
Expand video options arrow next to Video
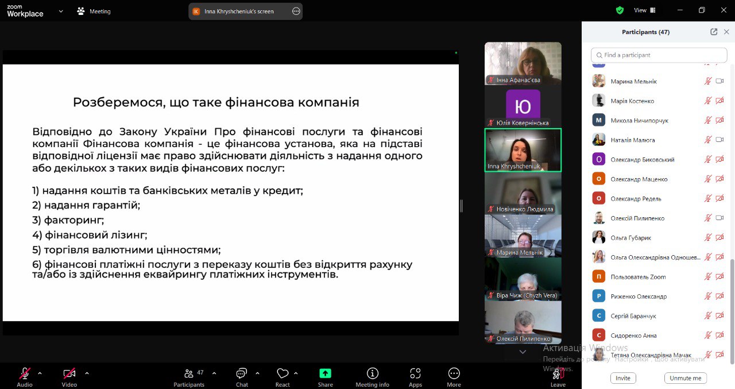[87, 373]
